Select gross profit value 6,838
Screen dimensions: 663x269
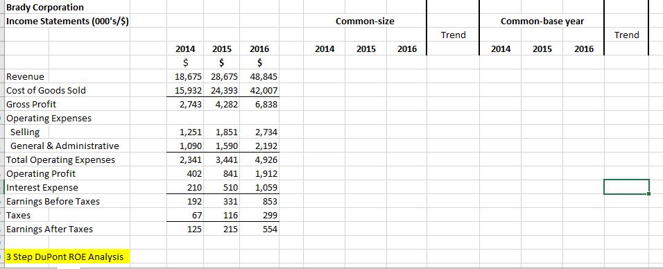pyautogui.click(x=266, y=104)
